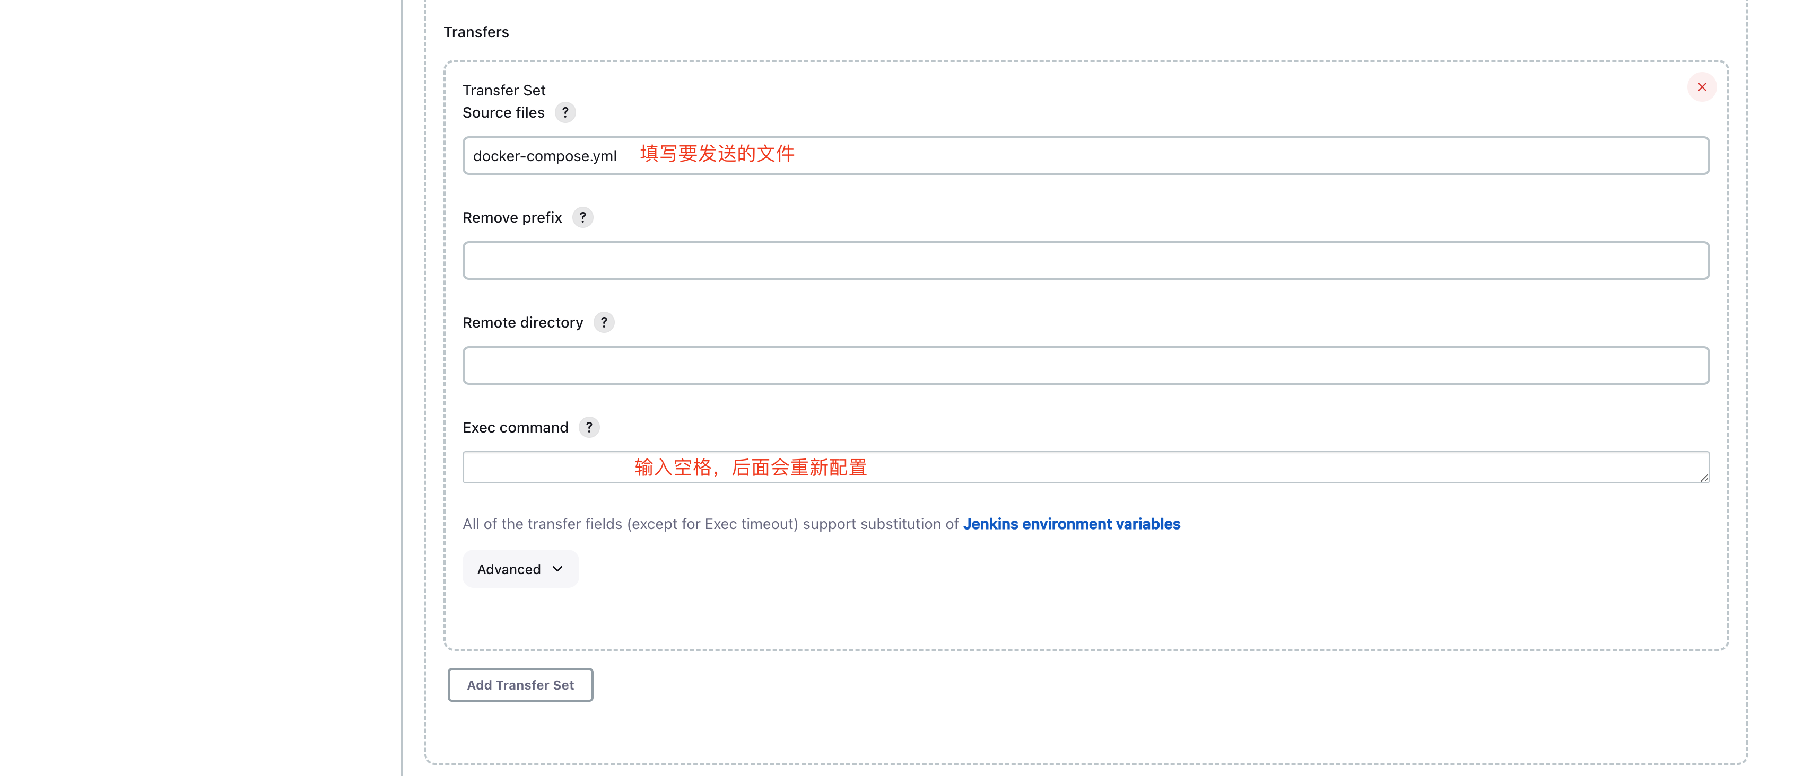Click into the Remove prefix field
The image size is (1812, 776).
(x=1085, y=261)
